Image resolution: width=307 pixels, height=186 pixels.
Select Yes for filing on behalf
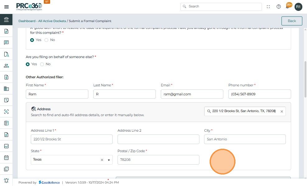pos(28,64)
